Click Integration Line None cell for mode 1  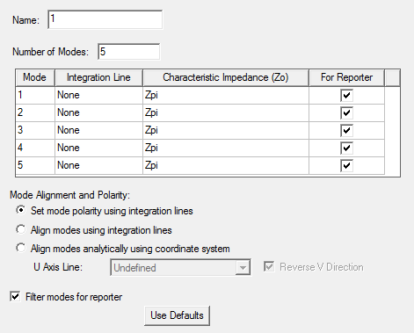tap(98, 95)
